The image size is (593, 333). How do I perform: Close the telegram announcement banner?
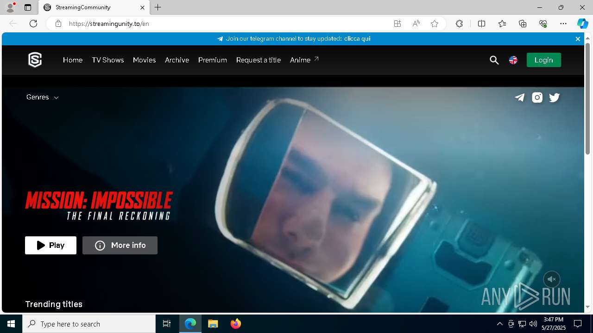pyautogui.click(x=578, y=39)
